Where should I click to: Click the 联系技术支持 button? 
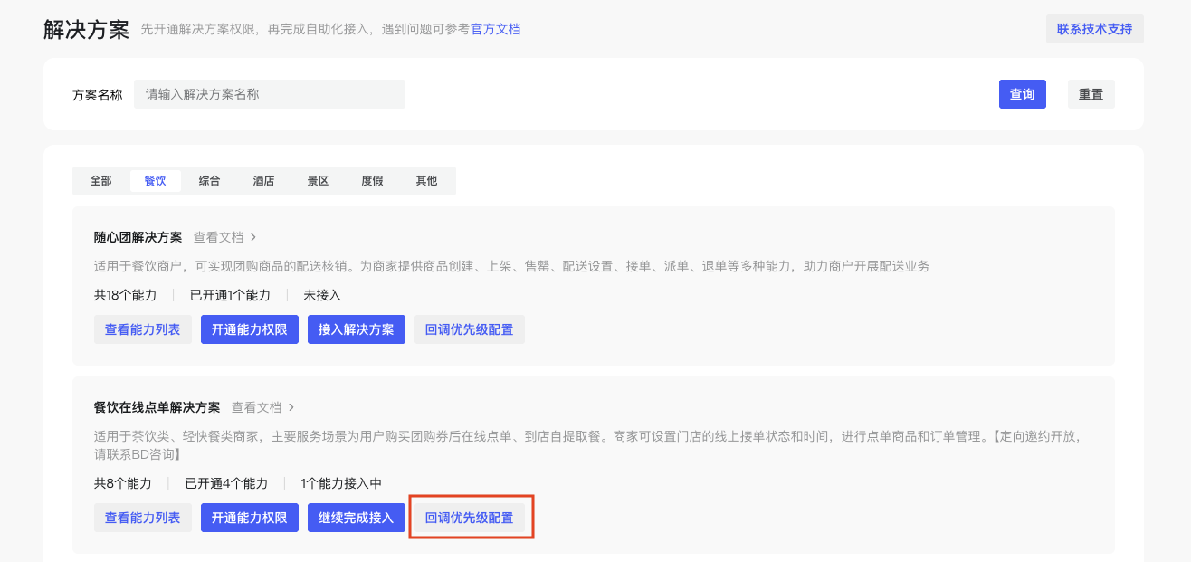(1094, 29)
